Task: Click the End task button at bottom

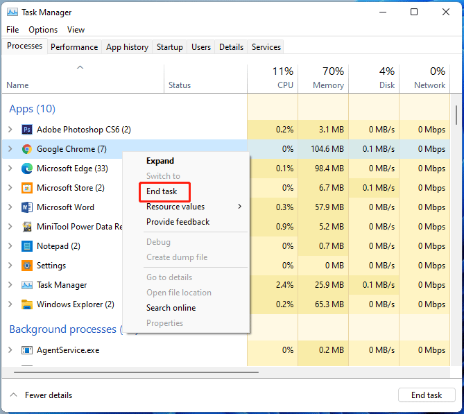Action: tap(427, 395)
